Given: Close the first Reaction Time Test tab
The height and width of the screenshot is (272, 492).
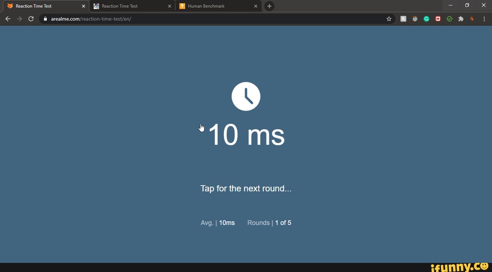Looking at the screenshot, I should click(x=83, y=6).
